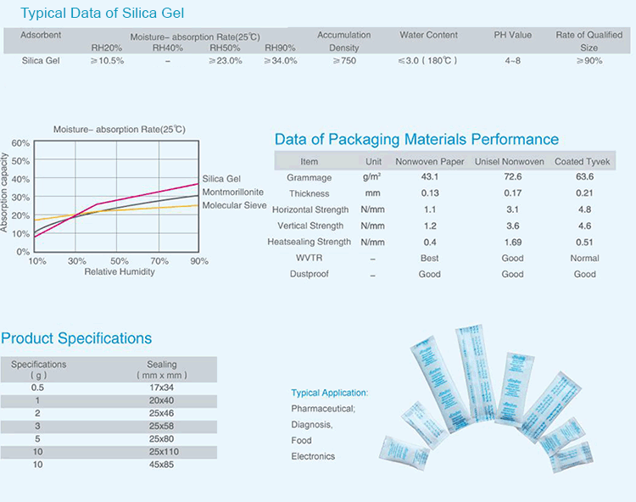This screenshot has width=636, height=502.
Task: Click the 17x34 sealing size cell
Action: 161,387
